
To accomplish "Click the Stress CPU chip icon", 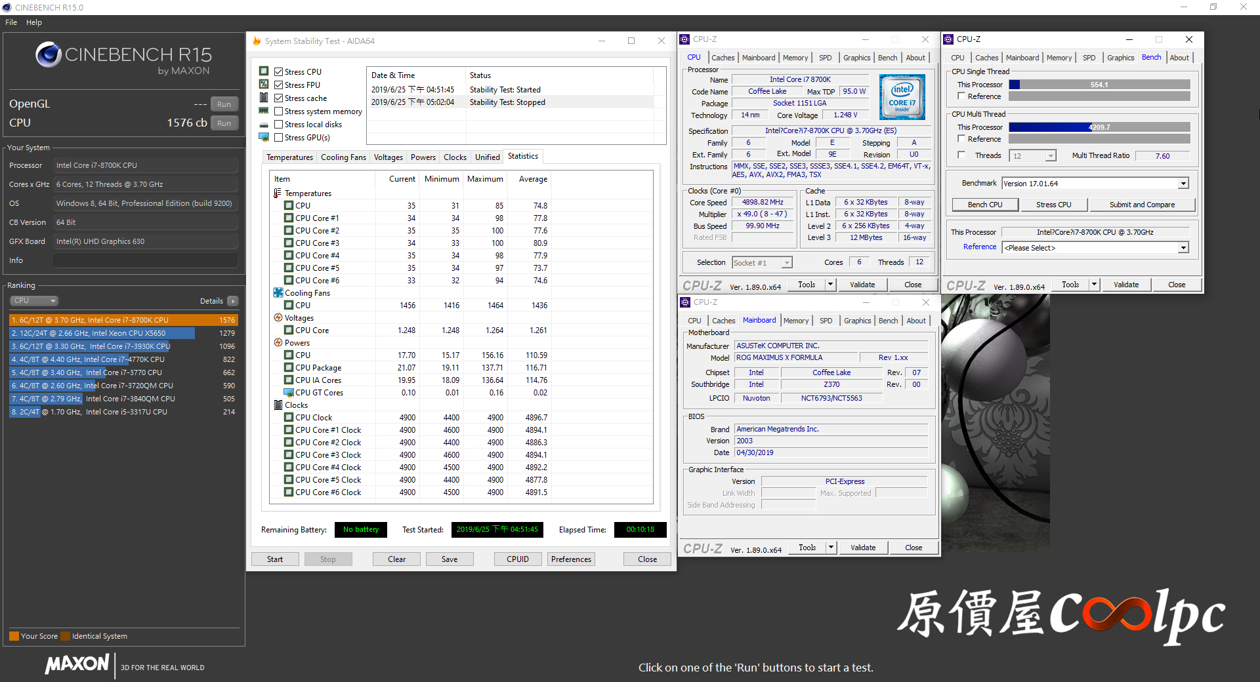I will pos(264,71).
